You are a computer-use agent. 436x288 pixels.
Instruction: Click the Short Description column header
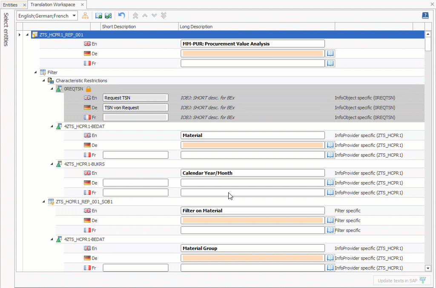139,27
